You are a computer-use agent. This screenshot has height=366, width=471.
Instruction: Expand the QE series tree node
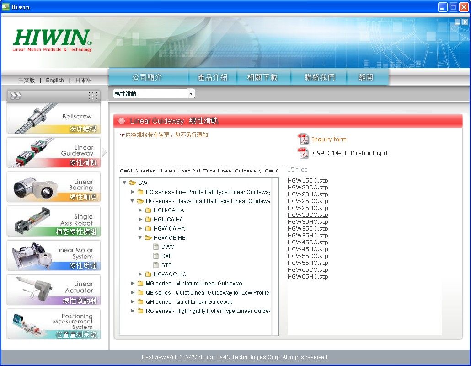[x=133, y=292]
